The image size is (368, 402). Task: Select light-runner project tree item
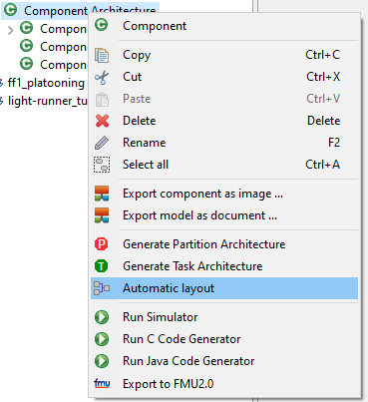coord(48,101)
